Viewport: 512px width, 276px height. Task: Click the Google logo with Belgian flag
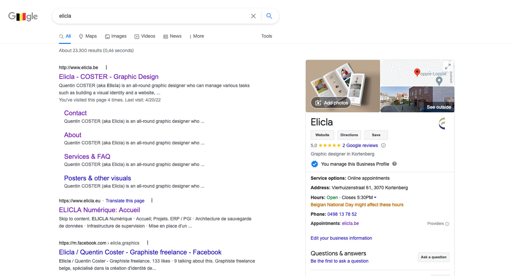23,17
